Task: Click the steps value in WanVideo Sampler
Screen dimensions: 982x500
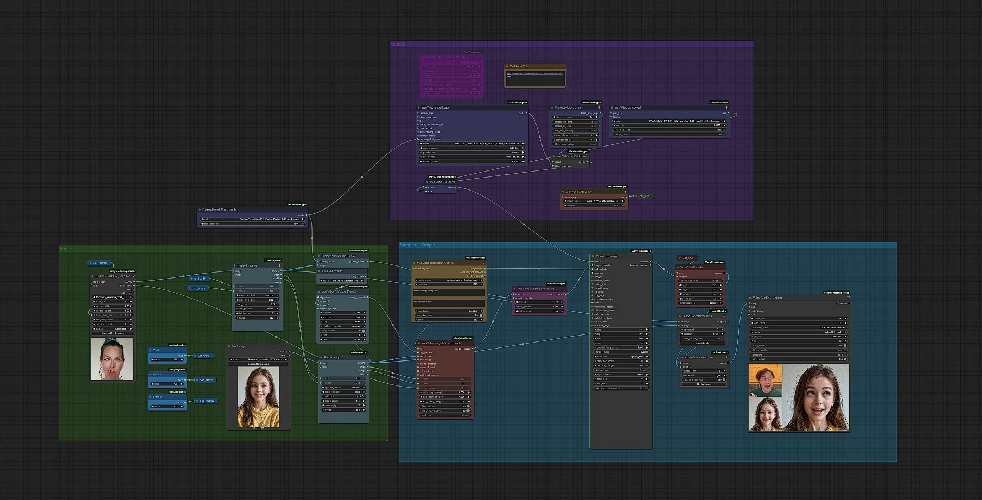Action: (x=621, y=330)
